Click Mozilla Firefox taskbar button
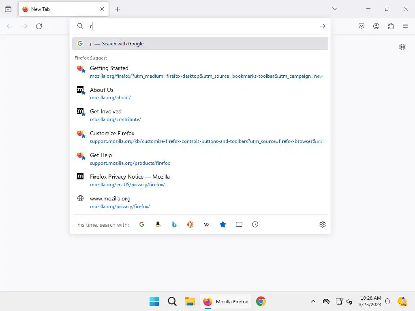This screenshot has width=415, height=311. click(225, 301)
